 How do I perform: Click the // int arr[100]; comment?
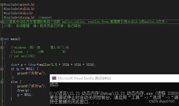click(23, 56)
